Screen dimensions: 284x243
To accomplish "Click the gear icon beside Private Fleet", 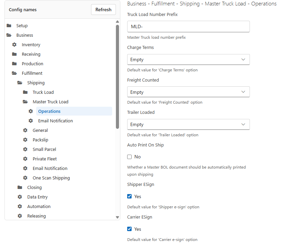I will (25, 159).
